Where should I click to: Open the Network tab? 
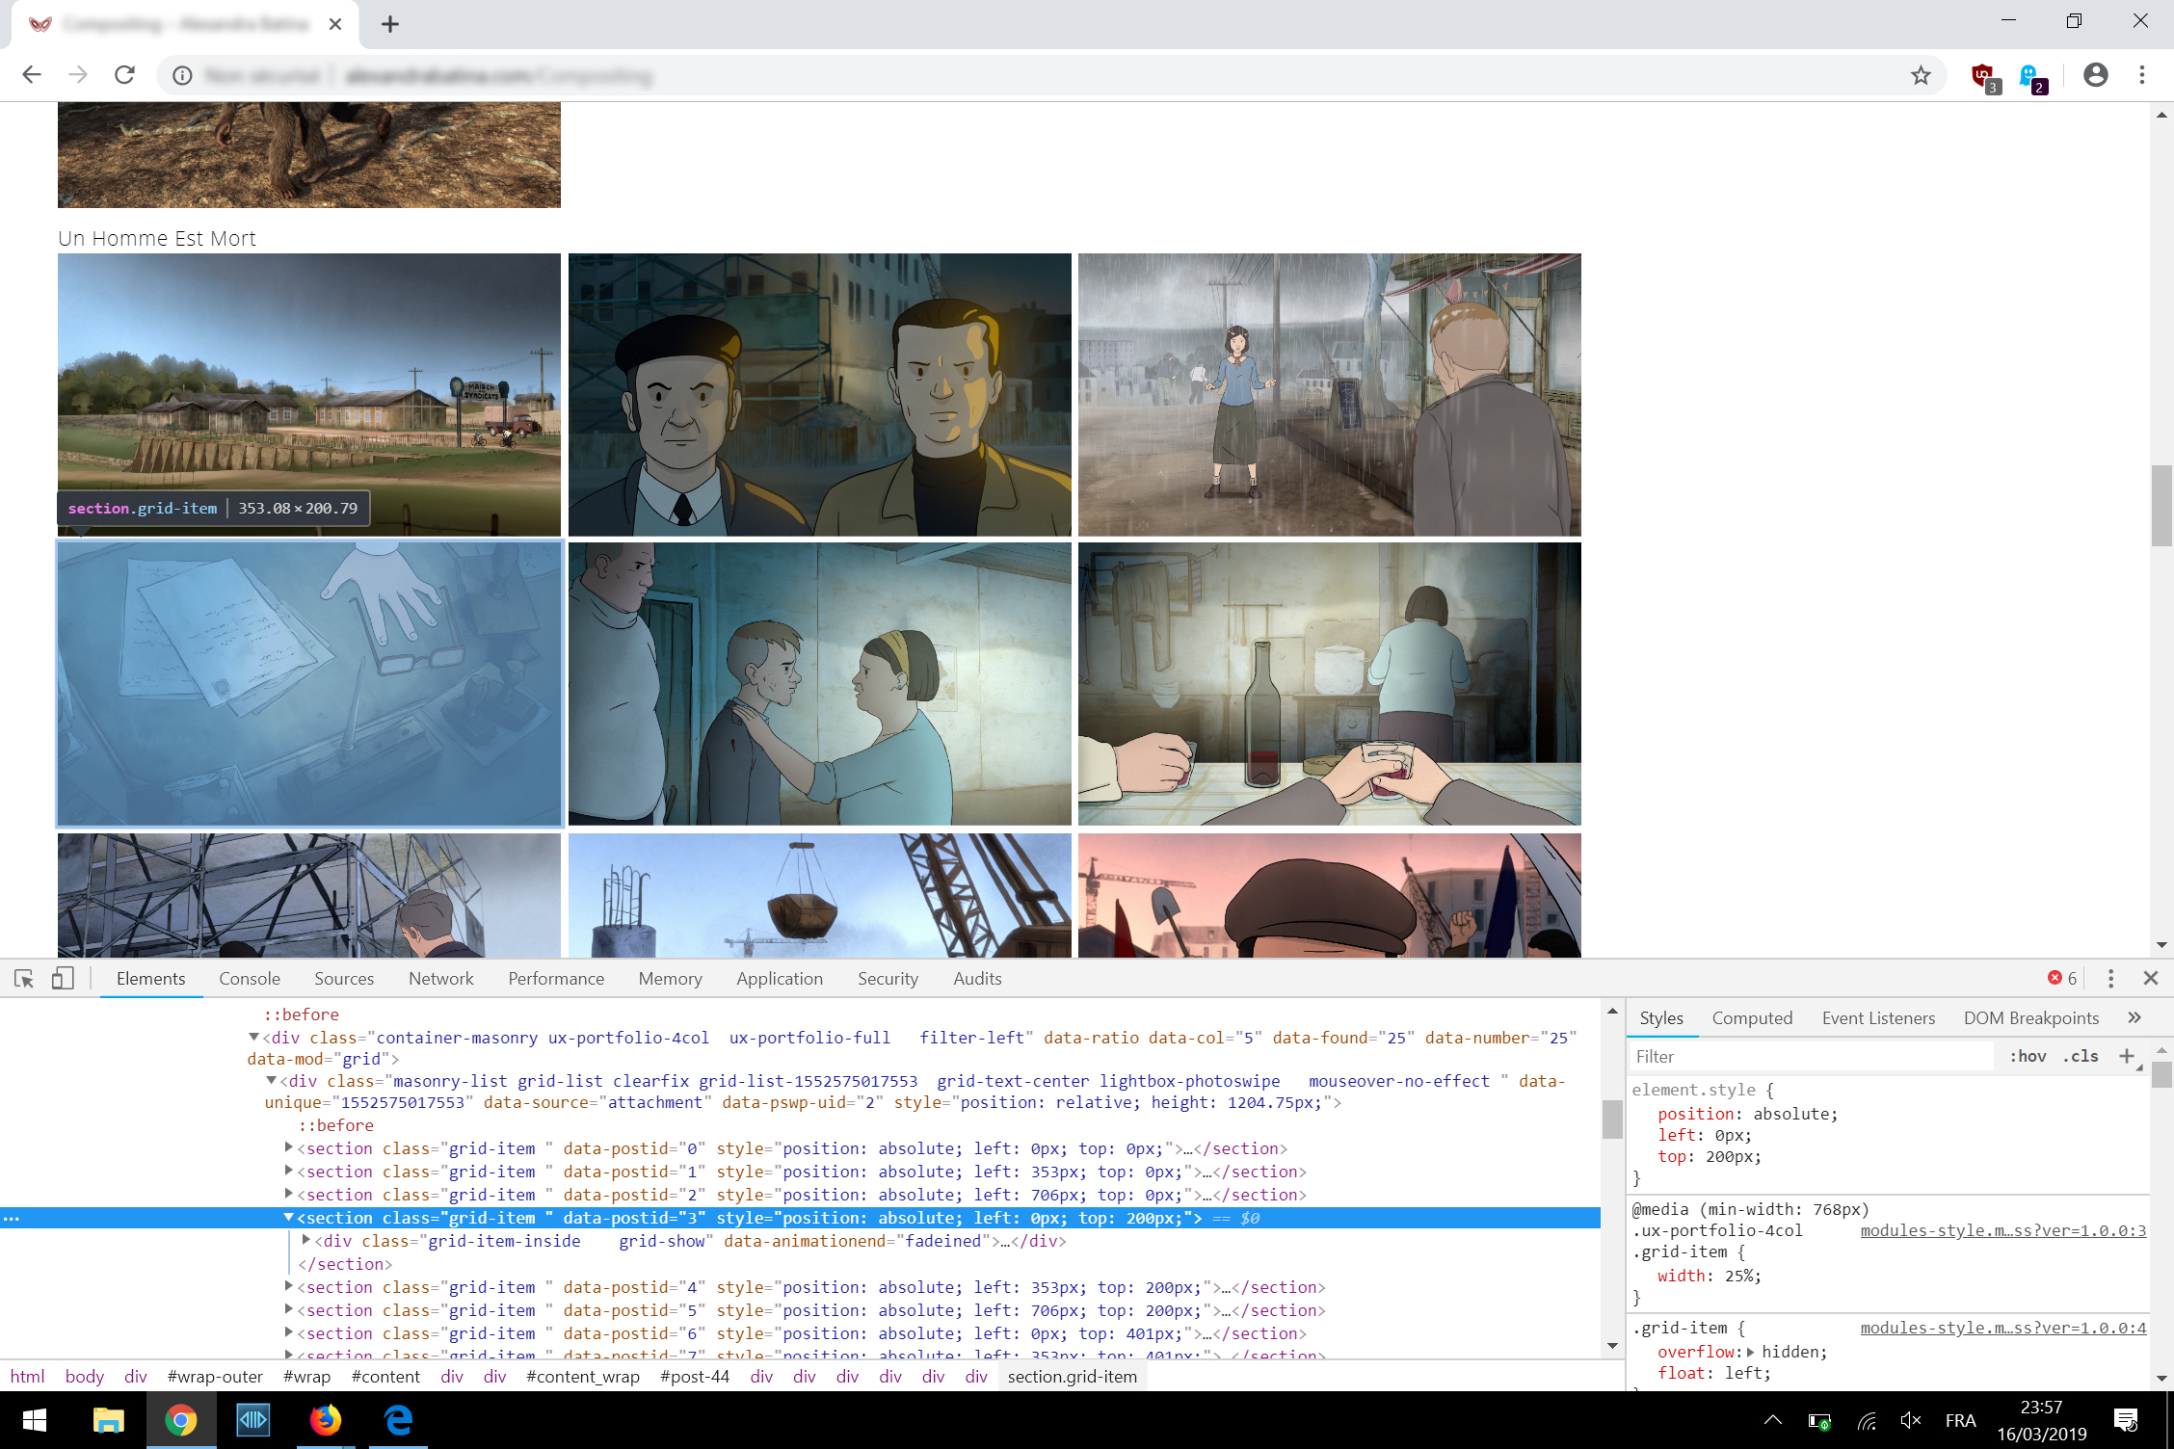tap(441, 979)
